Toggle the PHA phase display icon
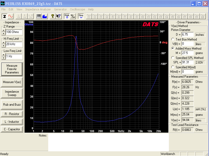The height and width of the screenshot is (156, 209). [67, 16]
